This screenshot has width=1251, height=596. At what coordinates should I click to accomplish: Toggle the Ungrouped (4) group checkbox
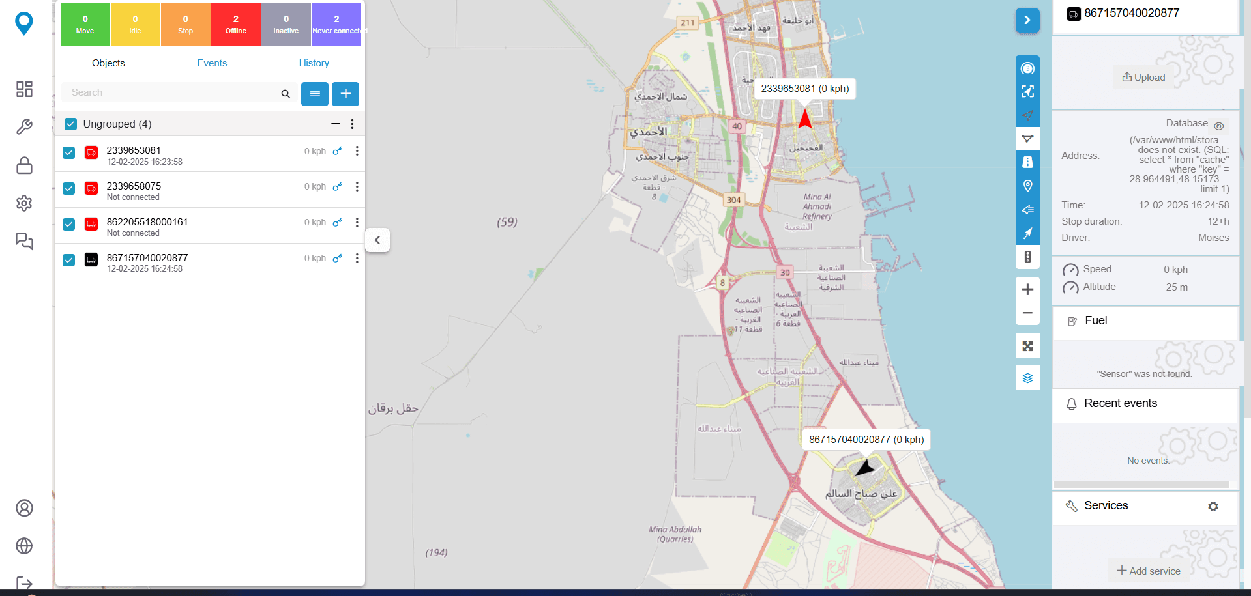(x=71, y=124)
